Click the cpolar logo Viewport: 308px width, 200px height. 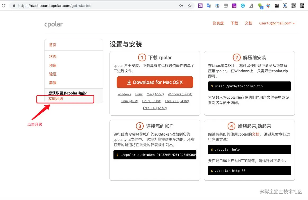[54, 24]
